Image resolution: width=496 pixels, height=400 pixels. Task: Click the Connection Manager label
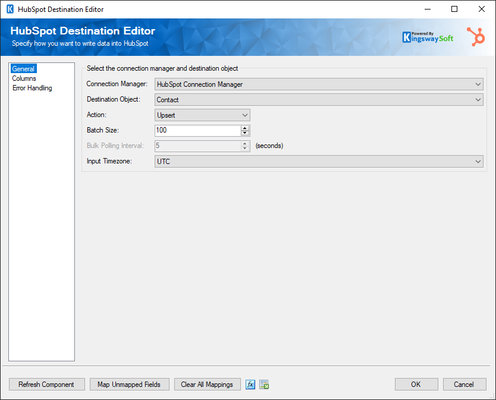pos(117,84)
